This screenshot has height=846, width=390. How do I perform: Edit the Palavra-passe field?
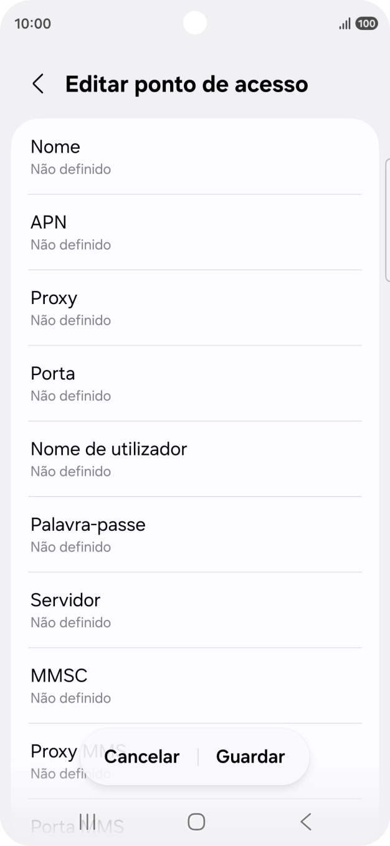coord(195,534)
